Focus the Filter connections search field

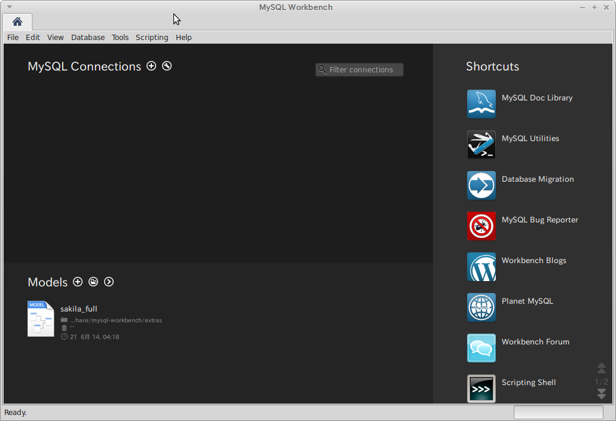[359, 69]
